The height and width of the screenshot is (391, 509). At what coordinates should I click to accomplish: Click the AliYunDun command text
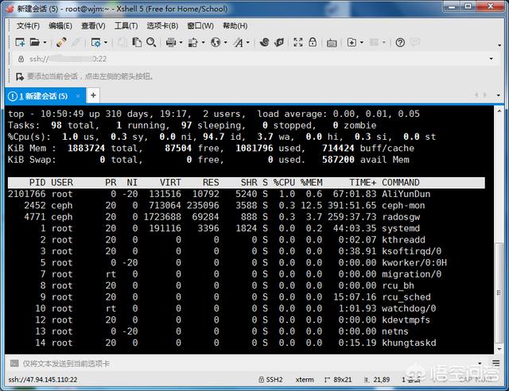(406, 194)
